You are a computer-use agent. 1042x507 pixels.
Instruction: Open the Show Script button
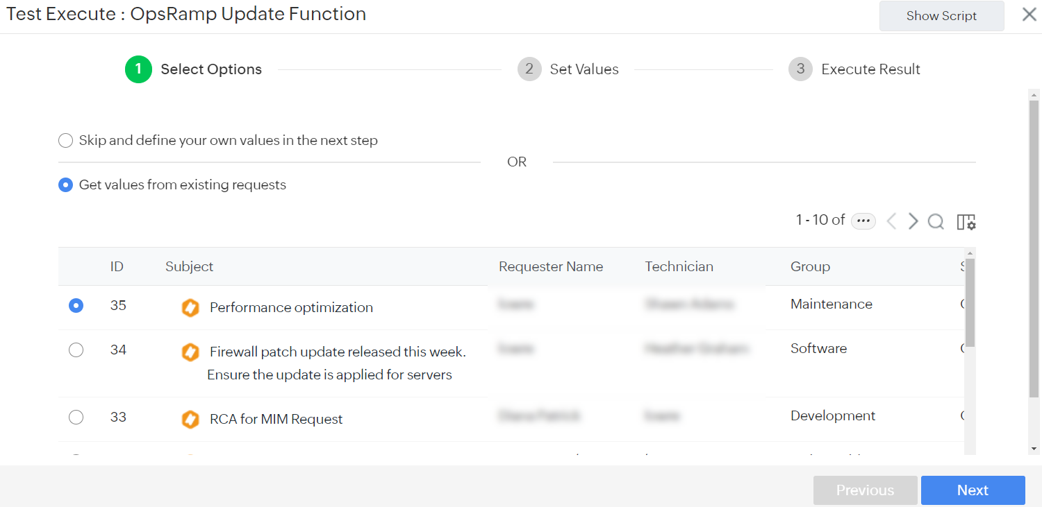[941, 16]
